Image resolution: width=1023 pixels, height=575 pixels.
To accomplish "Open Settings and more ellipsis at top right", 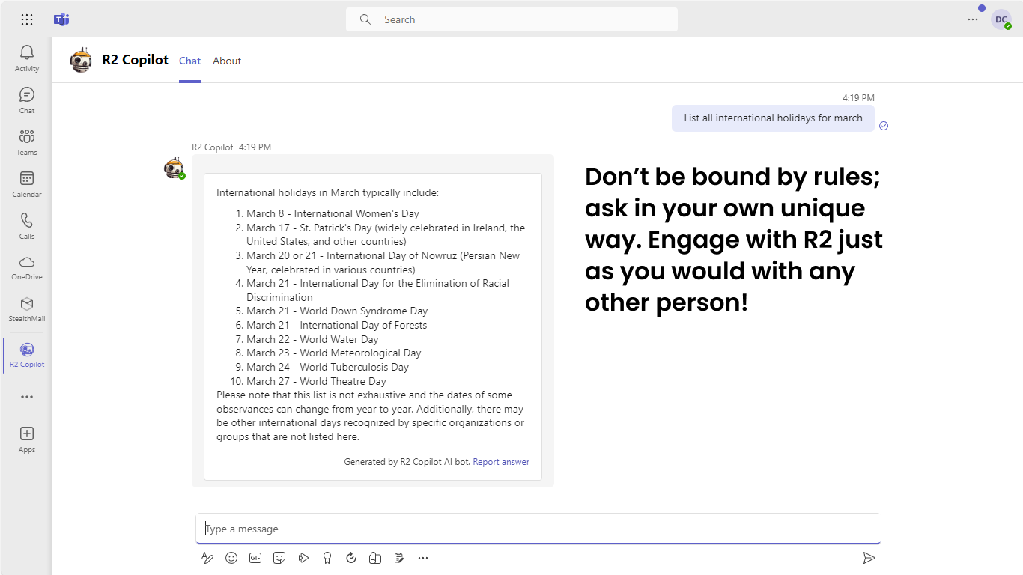I will pyautogui.click(x=973, y=19).
